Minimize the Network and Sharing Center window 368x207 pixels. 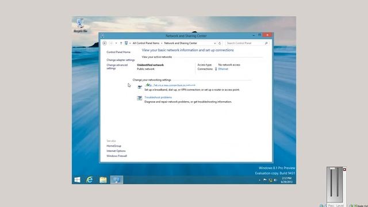[x=254, y=35]
